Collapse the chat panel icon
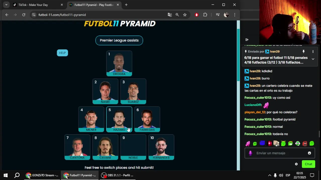 click(x=247, y=39)
